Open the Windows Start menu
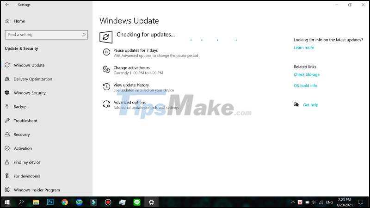The image size is (370, 208). point(7,202)
